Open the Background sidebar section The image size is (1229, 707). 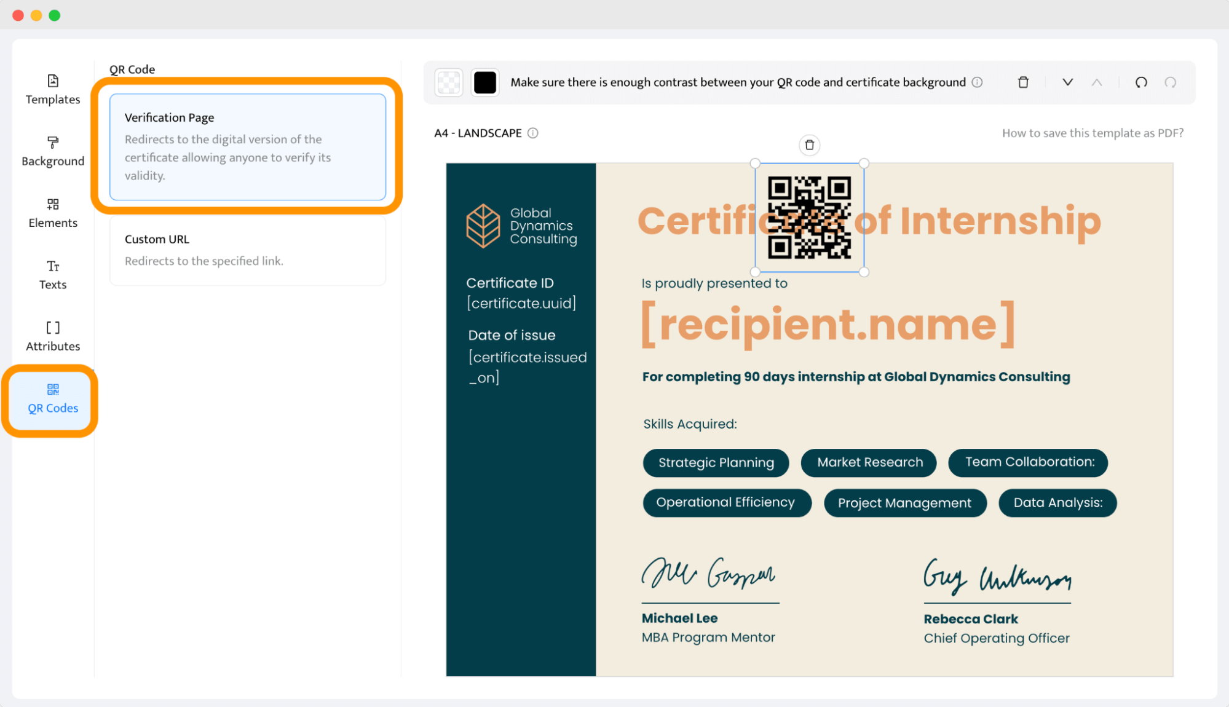point(53,152)
